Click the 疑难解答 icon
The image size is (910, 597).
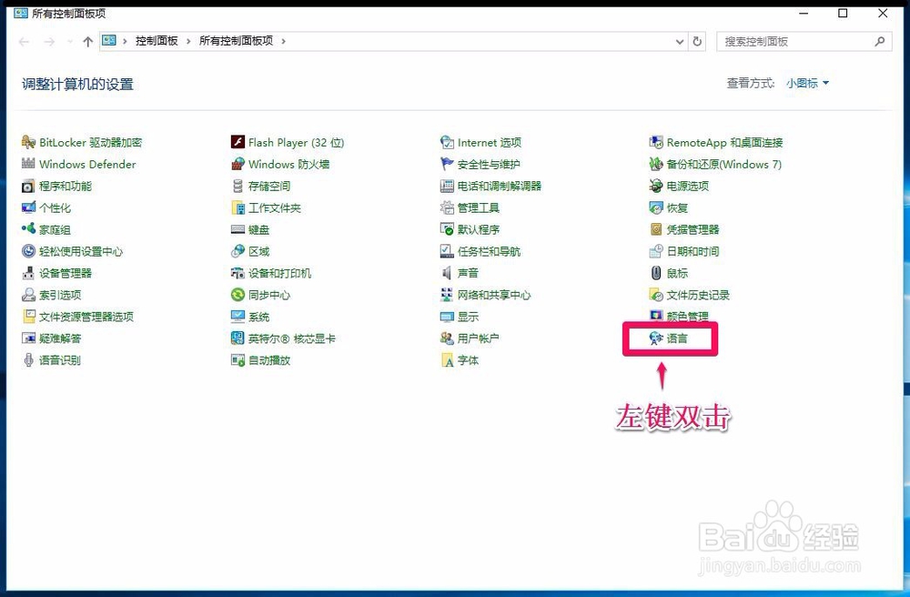28,339
